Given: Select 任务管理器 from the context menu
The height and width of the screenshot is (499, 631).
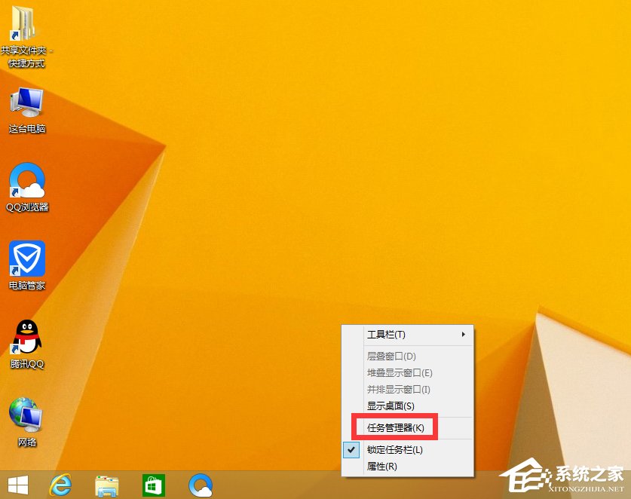Looking at the screenshot, I should (395, 427).
